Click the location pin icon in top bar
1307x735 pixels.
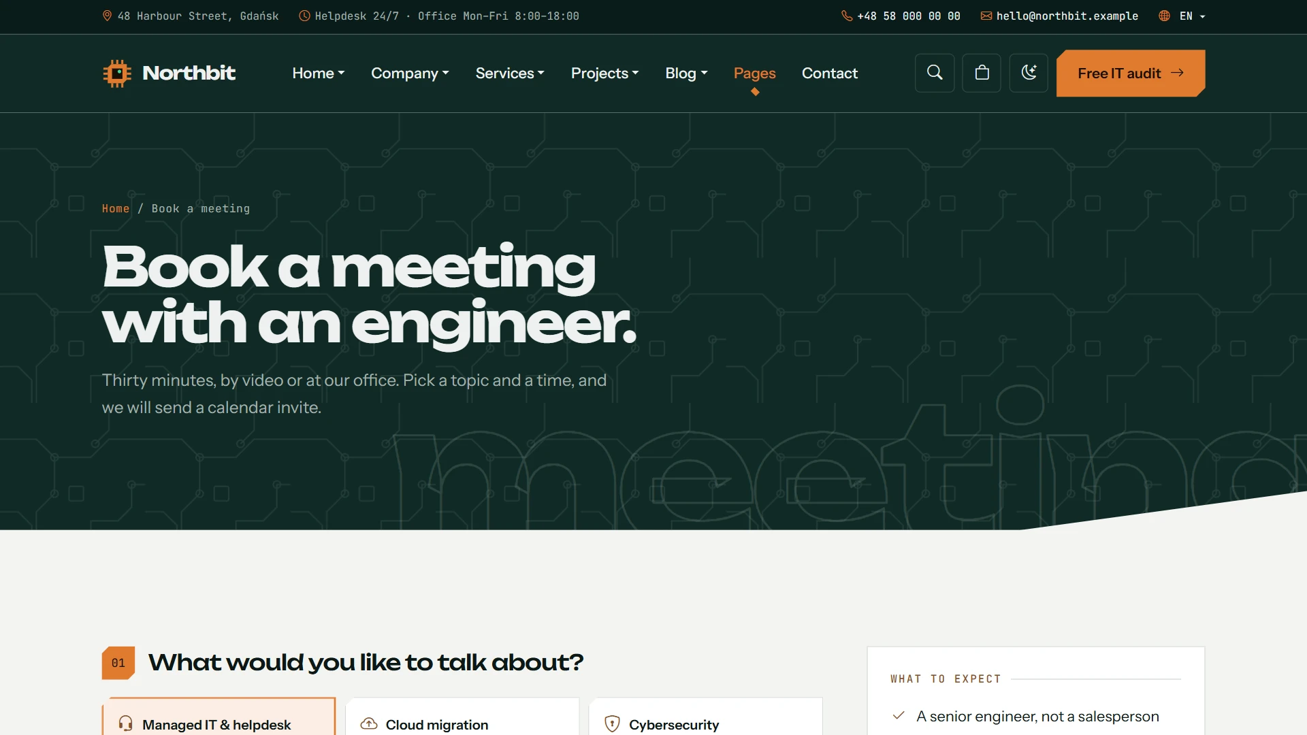107,16
